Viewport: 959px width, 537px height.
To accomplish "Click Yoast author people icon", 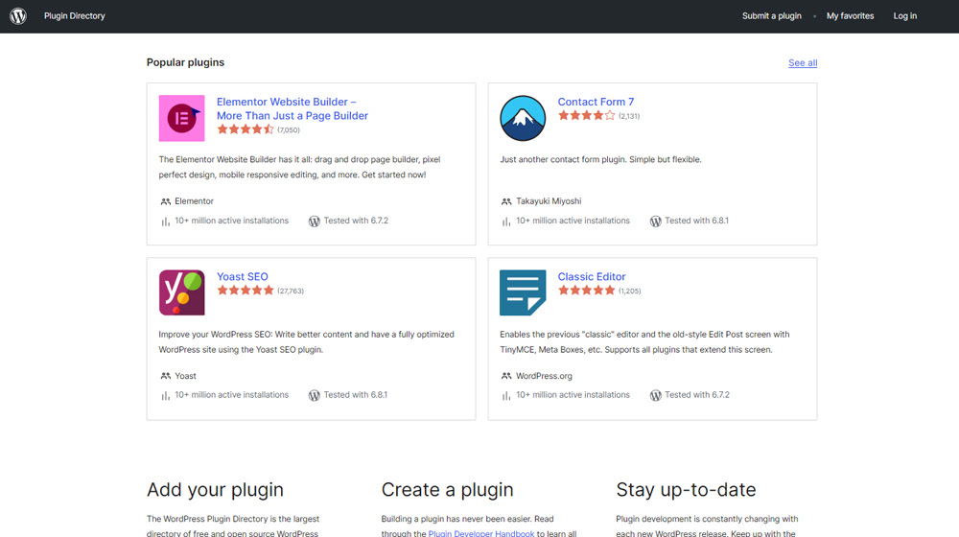I will coord(166,376).
